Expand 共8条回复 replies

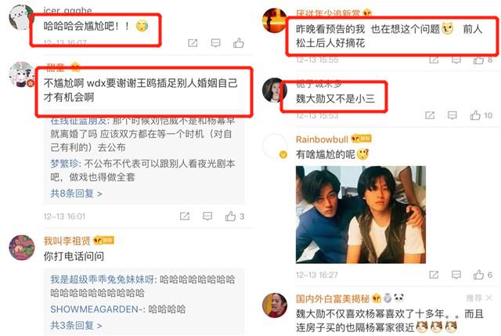point(76,193)
